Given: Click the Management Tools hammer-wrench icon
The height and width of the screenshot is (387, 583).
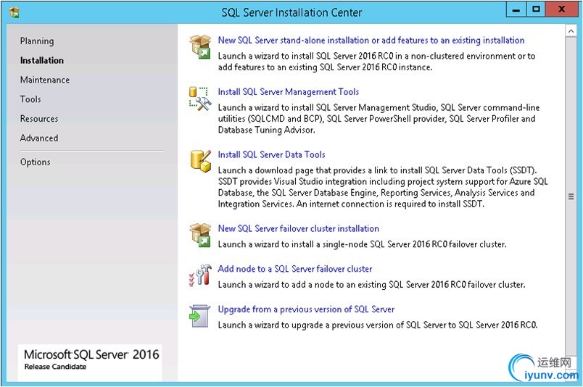Looking at the screenshot, I should 200,99.
